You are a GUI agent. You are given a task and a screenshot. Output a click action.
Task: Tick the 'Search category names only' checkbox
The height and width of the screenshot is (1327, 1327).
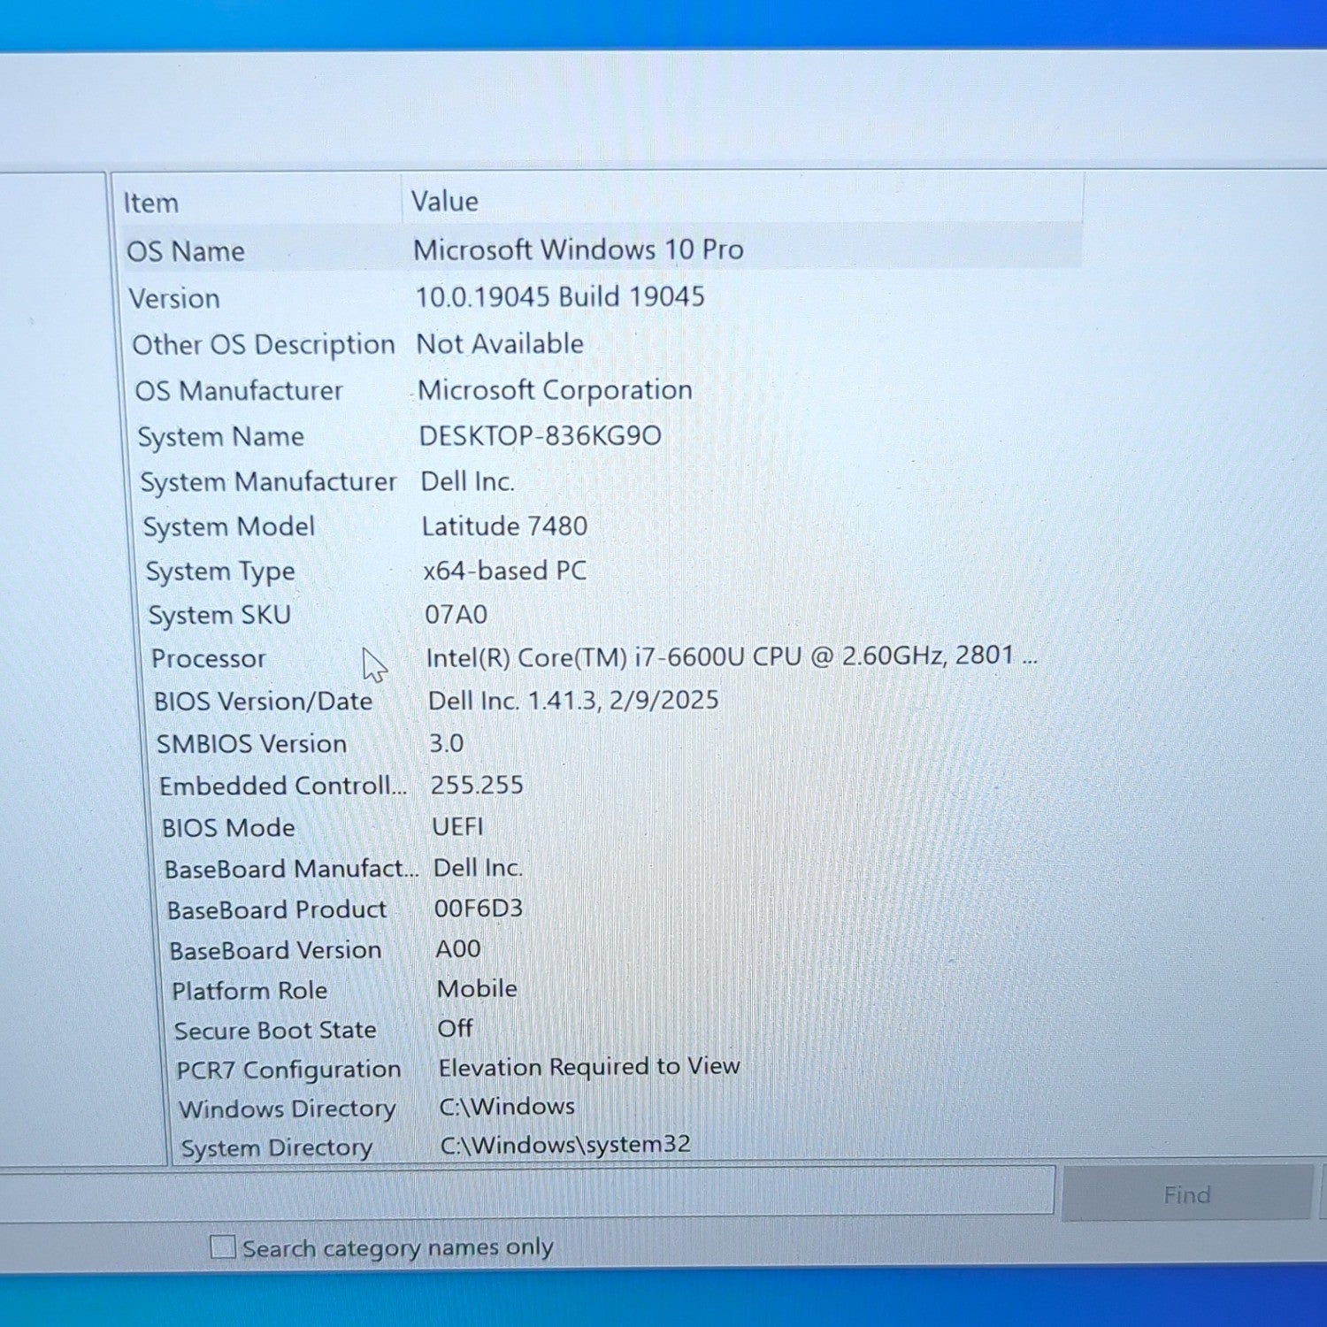point(223,1247)
